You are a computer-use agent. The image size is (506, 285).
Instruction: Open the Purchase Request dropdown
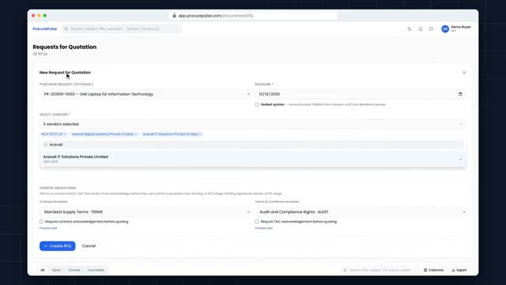pyautogui.click(x=145, y=94)
